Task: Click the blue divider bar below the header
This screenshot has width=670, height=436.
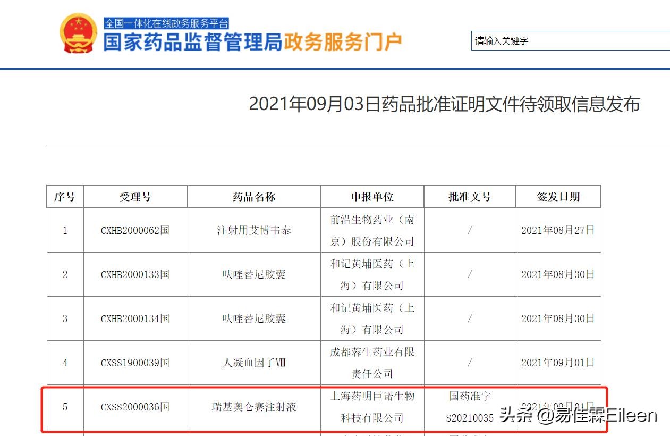Action: 335,65
